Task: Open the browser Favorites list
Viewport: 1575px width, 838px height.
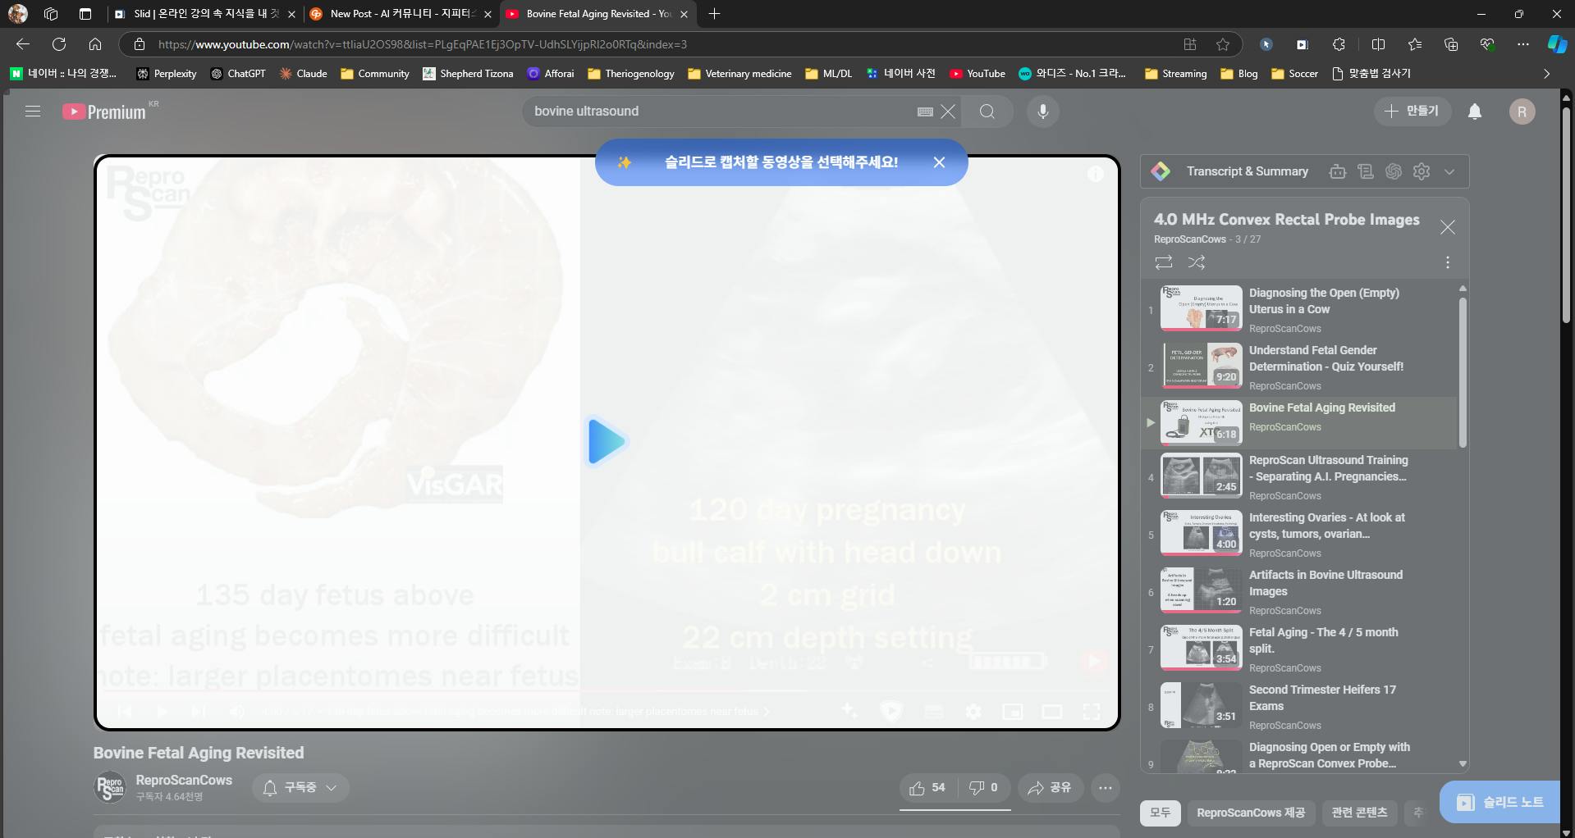Action: tap(1415, 44)
